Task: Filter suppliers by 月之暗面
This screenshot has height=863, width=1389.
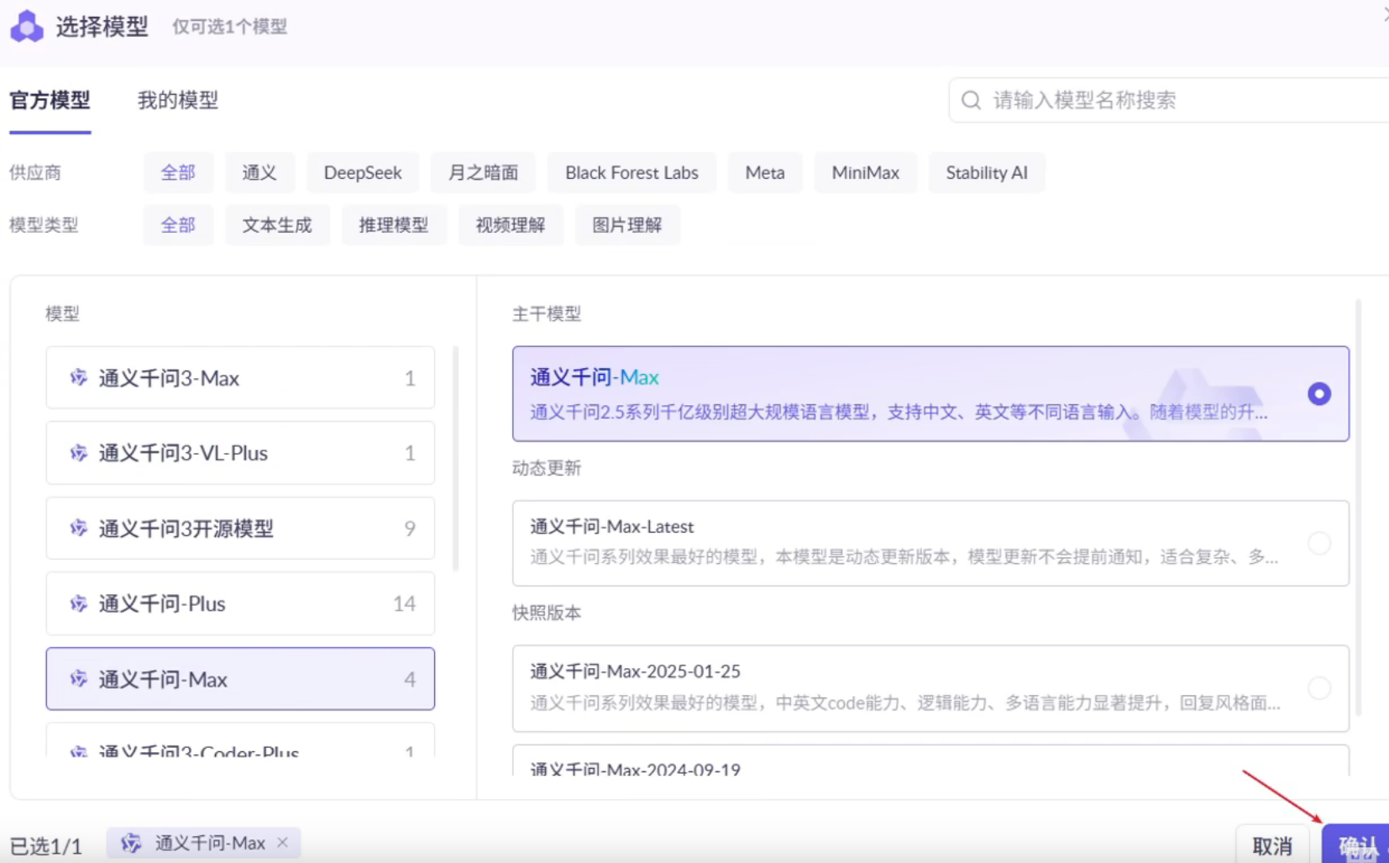Action: [483, 172]
